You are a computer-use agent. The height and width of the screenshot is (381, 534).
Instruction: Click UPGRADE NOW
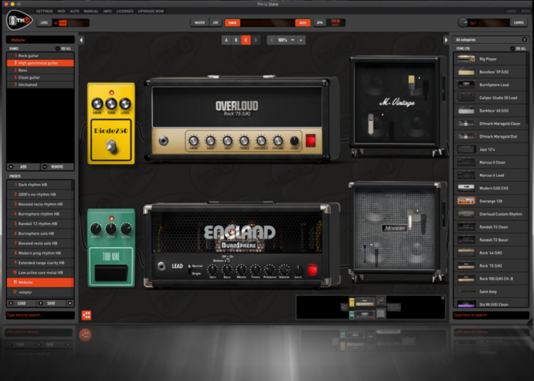[151, 11]
